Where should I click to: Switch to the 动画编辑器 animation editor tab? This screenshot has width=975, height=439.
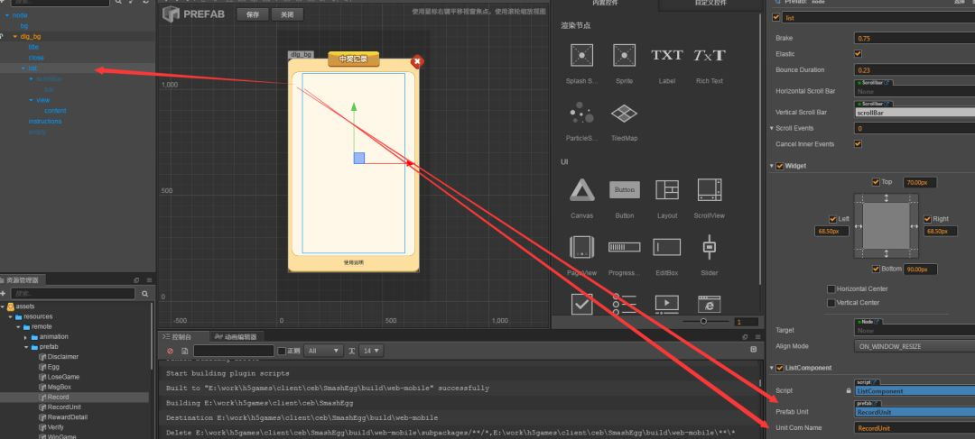(x=235, y=336)
